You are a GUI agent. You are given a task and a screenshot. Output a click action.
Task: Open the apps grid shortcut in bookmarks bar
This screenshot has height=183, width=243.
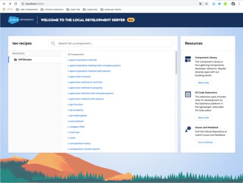tap(4, 9)
